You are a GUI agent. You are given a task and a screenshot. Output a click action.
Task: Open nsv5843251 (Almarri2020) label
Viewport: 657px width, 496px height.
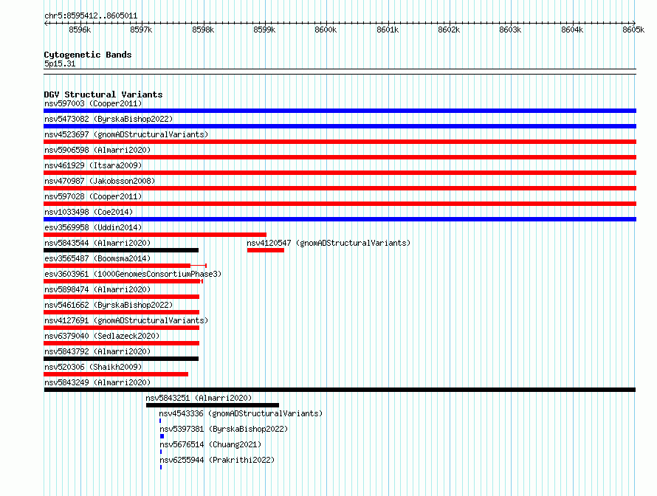[x=199, y=398]
